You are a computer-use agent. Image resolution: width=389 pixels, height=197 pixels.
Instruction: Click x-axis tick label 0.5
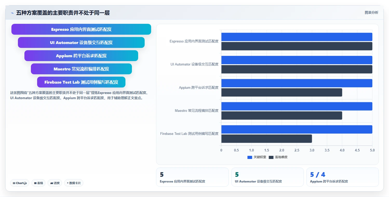point(236,150)
